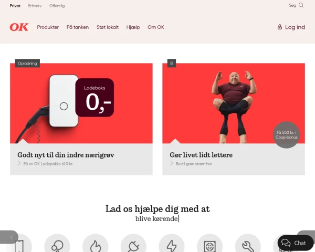Open the Støt lokalt menu
This screenshot has width=315, height=252.
pos(108,27)
